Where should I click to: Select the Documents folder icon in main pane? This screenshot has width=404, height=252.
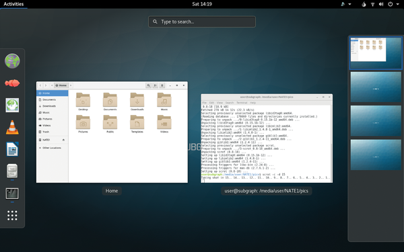(x=110, y=99)
